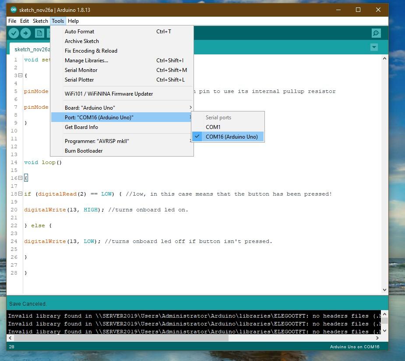405x361 pixels.
Task: Open the Sketch menu
Action: point(40,21)
